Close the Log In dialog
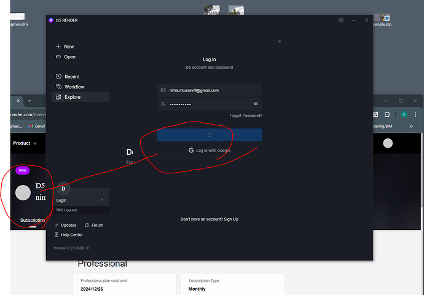Viewport: 424px width, 295px height. click(x=280, y=42)
